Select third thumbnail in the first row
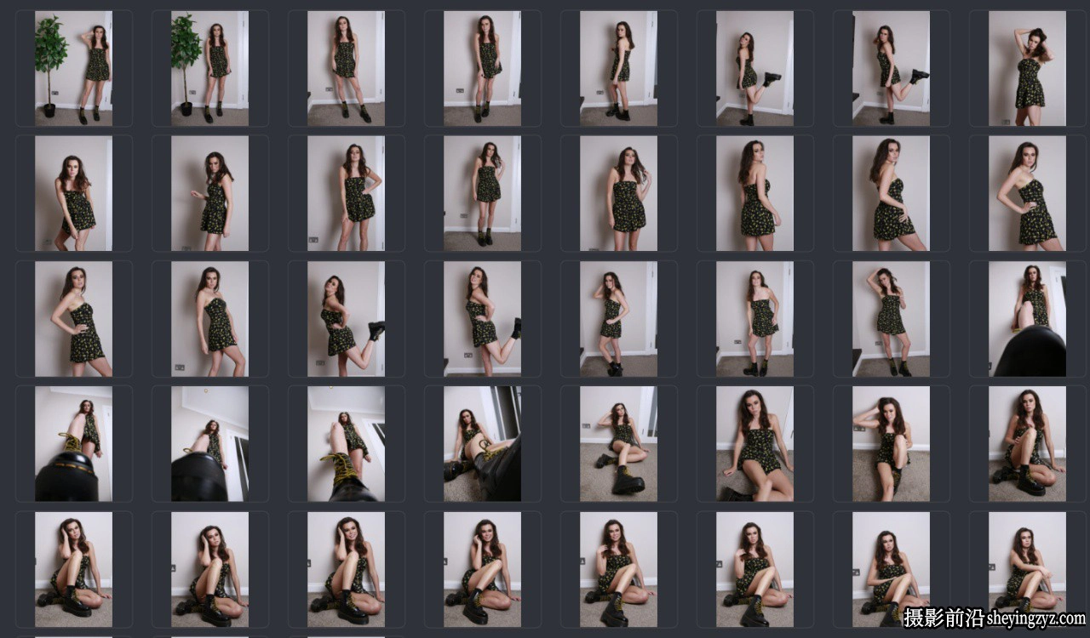The width and height of the screenshot is (1090, 638). tap(346, 68)
